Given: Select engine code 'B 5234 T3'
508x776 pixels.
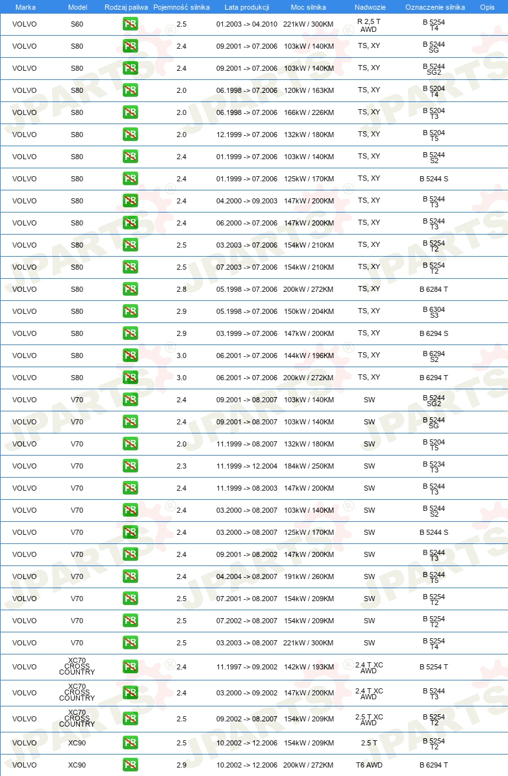Looking at the screenshot, I should (x=434, y=467).
